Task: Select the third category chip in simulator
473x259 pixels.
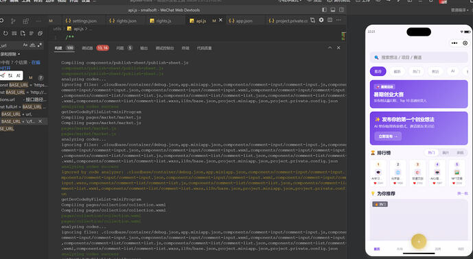Action: pyautogui.click(x=416, y=71)
